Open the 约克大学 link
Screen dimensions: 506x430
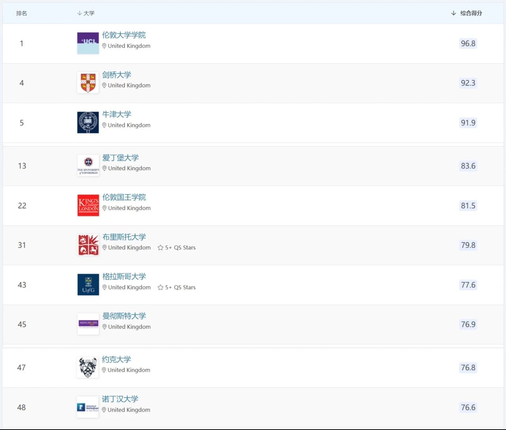[x=117, y=359]
